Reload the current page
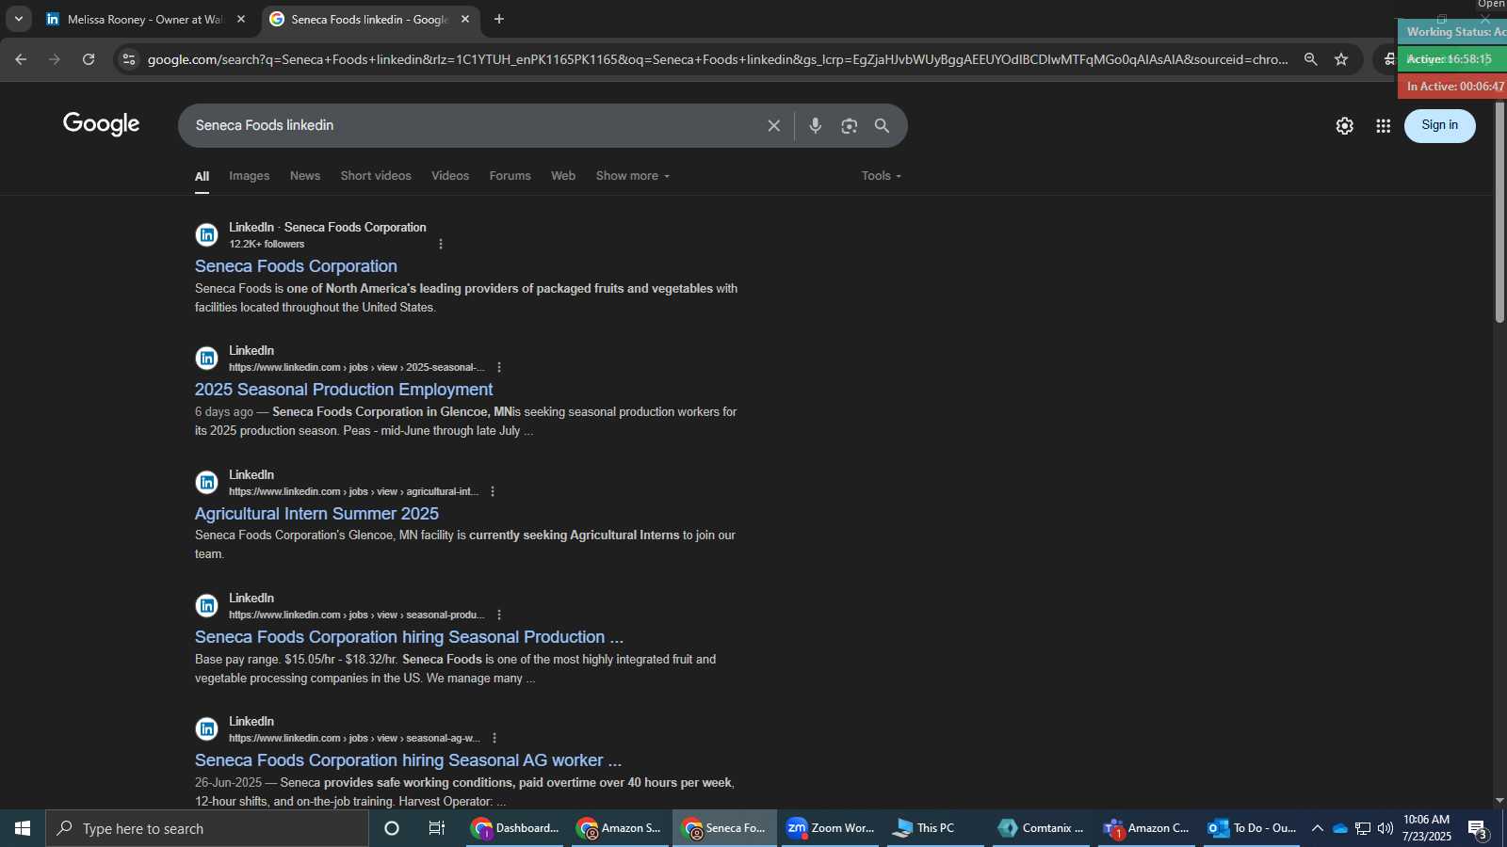The image size is (1507, 847). [89, 59]
